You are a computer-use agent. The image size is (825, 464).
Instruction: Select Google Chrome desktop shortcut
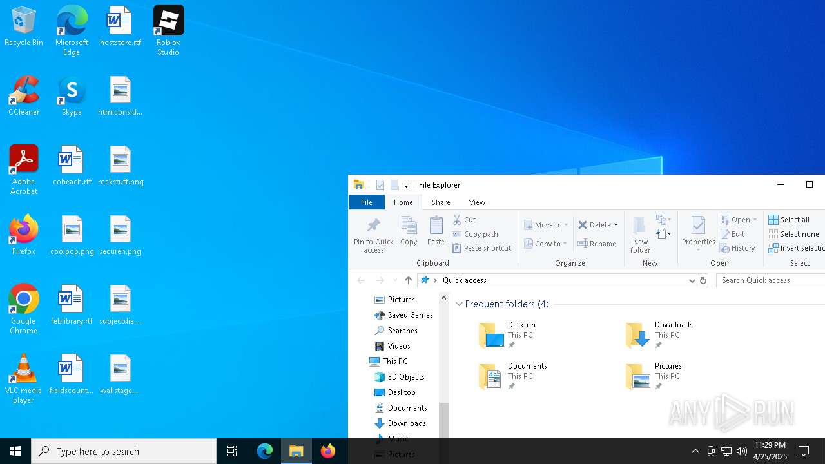(23, 309)
